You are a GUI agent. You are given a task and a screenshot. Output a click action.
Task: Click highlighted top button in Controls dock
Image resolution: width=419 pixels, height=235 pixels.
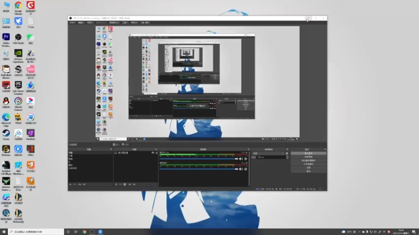pyautogui.click(x=308, y=153)
